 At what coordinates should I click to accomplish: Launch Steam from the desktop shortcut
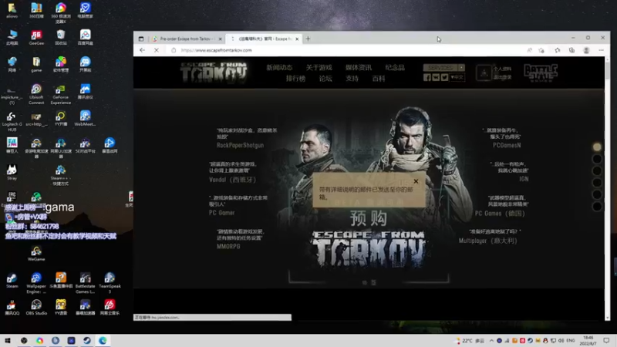pos(12,281)
